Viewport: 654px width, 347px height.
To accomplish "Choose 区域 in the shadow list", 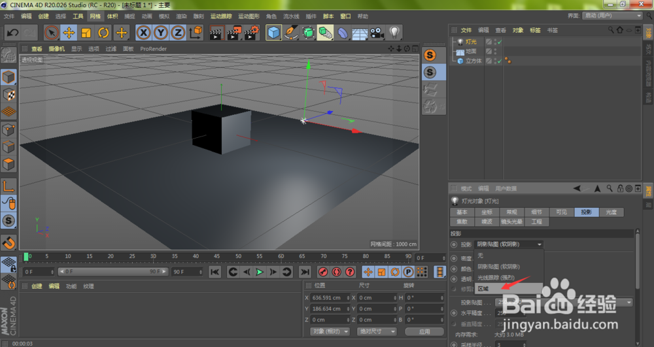I will [509, 288].
